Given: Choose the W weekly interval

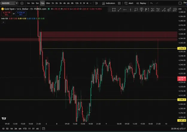Looking at the screenshot, I should pos(84,3).
